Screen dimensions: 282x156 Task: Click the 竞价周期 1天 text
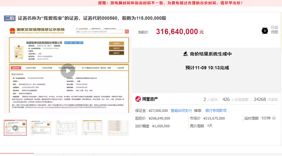(x=201, y=126)
